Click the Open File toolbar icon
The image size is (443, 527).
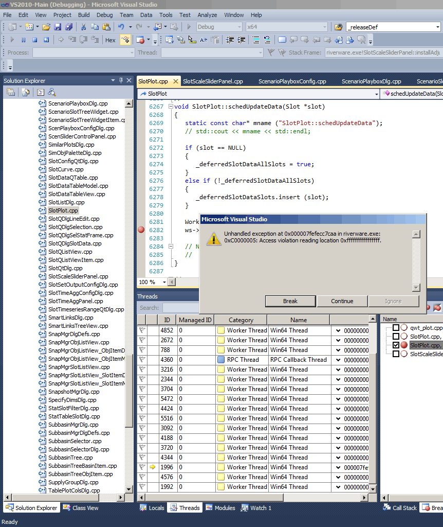[46, 27]
